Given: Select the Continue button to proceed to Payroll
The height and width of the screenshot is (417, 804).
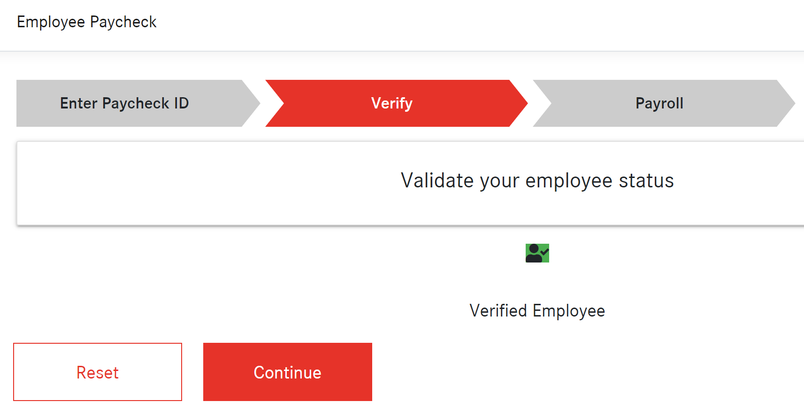Looking at the screenshot, I should 287,371.
